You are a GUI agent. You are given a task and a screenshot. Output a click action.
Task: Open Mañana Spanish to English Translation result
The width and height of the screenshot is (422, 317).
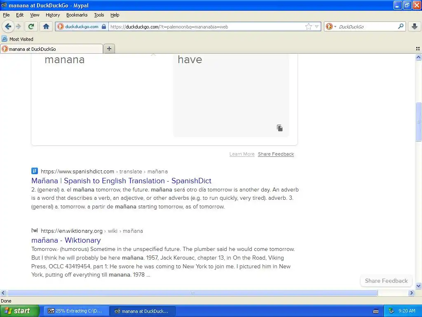click(x=122, y=181)
